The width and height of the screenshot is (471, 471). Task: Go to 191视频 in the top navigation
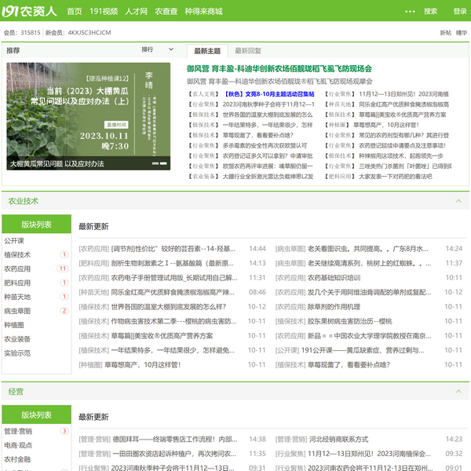(x=103, y=12)
